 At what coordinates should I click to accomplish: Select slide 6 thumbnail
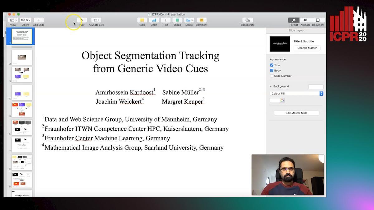[x=22, y=127]
